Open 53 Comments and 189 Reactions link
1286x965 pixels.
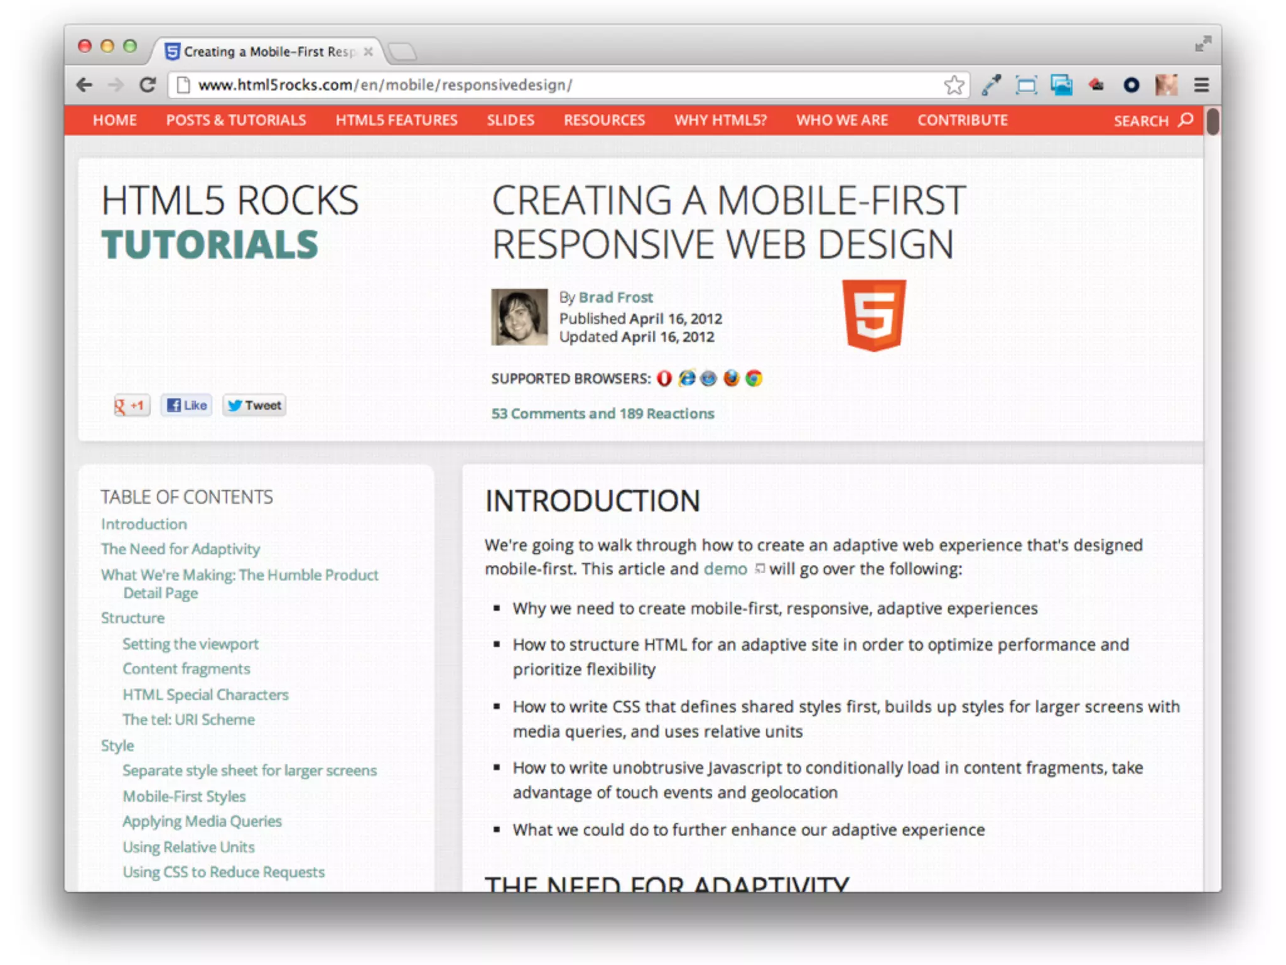(x=602, y=413)
